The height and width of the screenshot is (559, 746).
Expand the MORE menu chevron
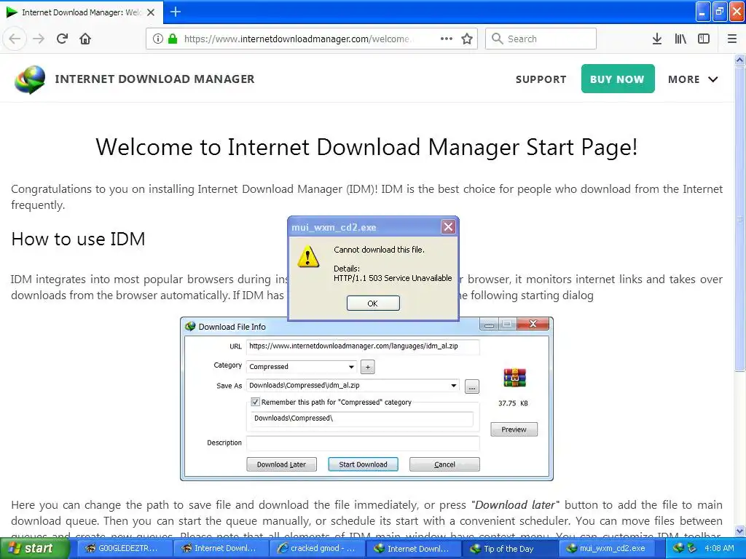pos(712,79)
